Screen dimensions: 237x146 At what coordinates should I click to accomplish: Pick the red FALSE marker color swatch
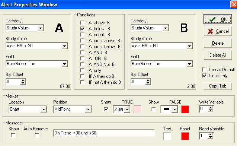coord(185,109)
